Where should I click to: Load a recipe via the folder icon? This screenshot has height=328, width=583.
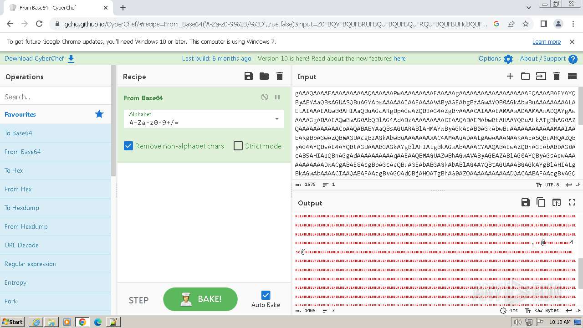[x=264, y=76]
